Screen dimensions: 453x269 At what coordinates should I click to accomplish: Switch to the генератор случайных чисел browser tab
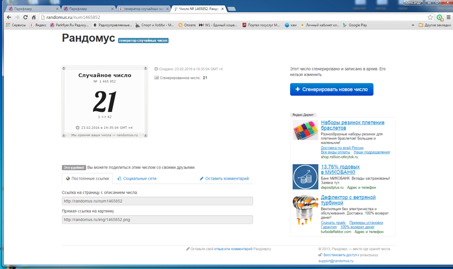pyautogui.click(x=144, y=9)
